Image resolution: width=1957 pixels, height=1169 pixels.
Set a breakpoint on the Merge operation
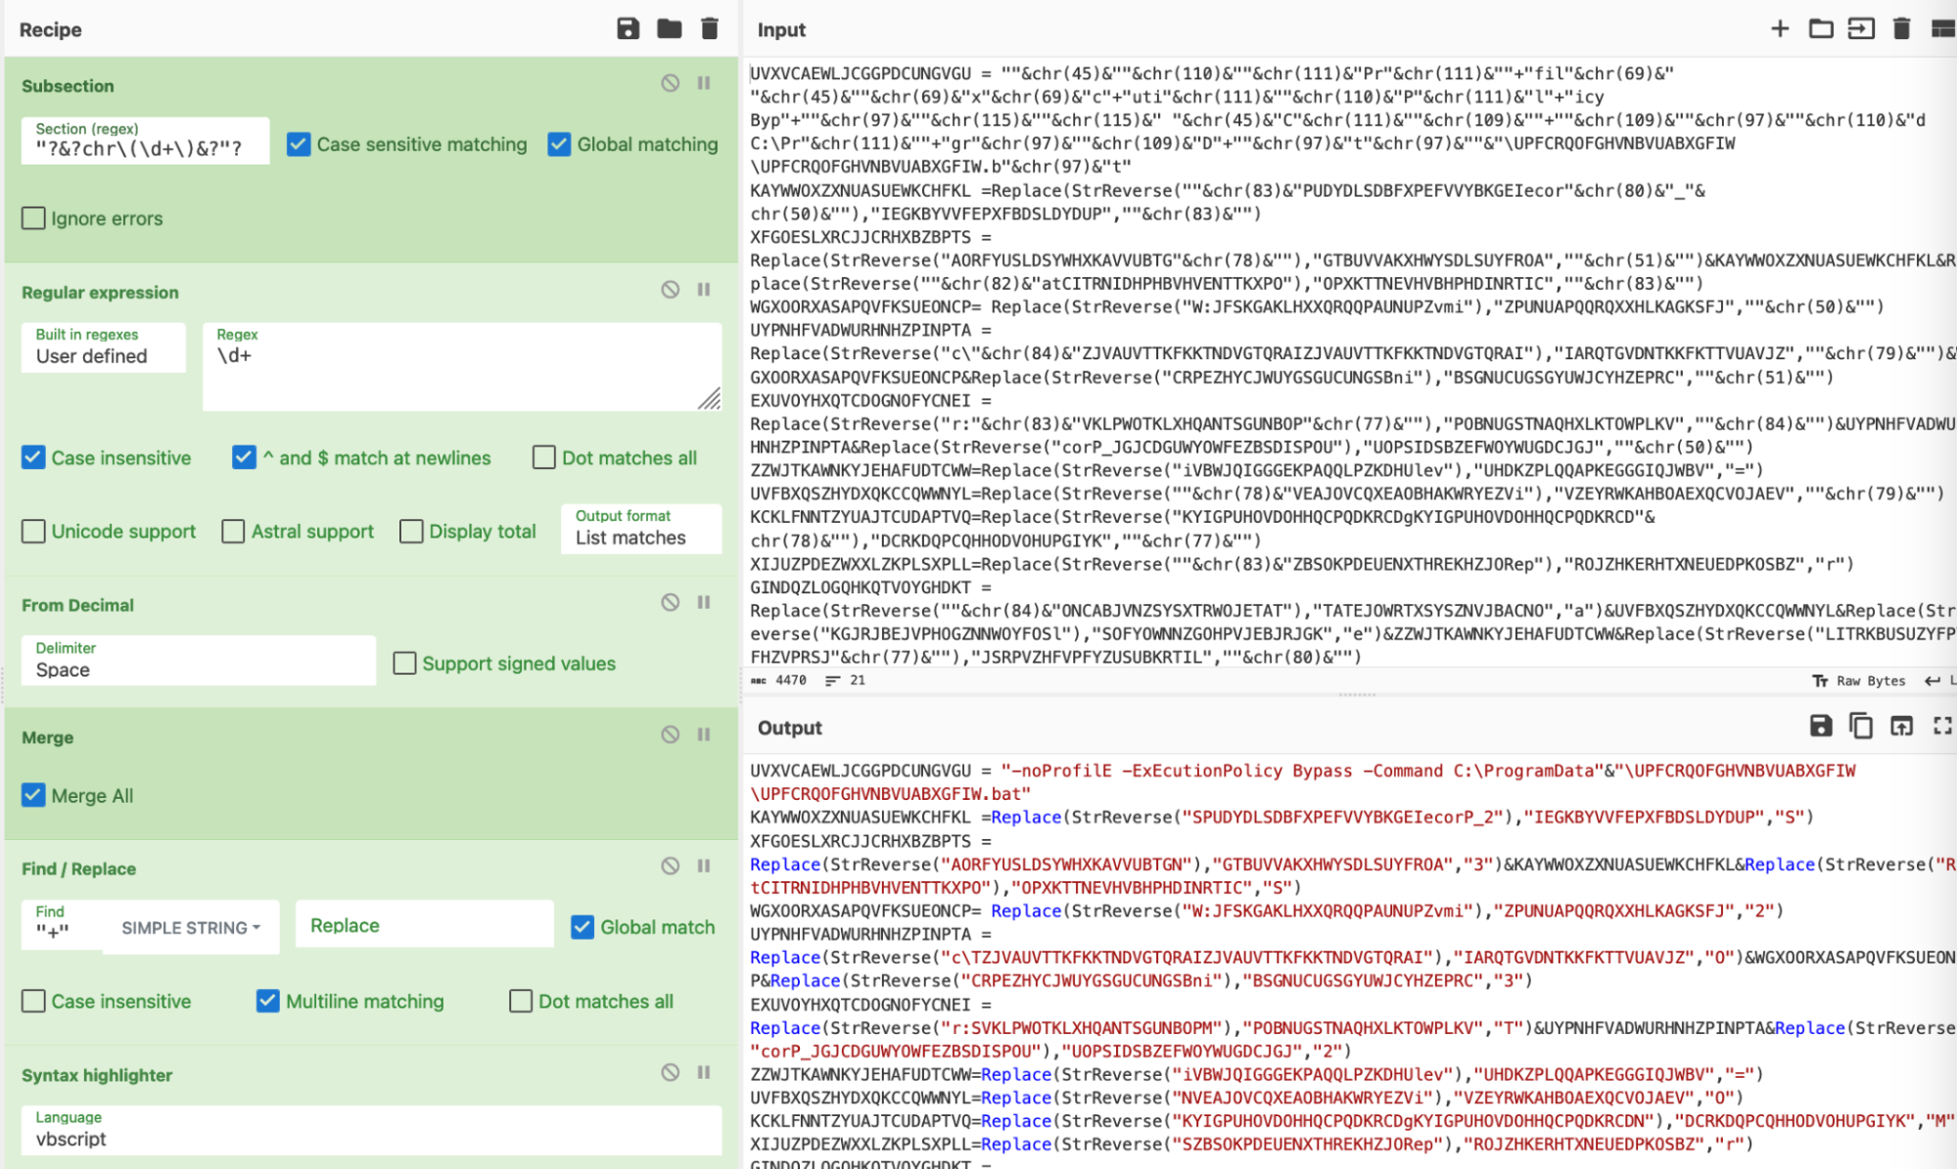pos(704,734)
